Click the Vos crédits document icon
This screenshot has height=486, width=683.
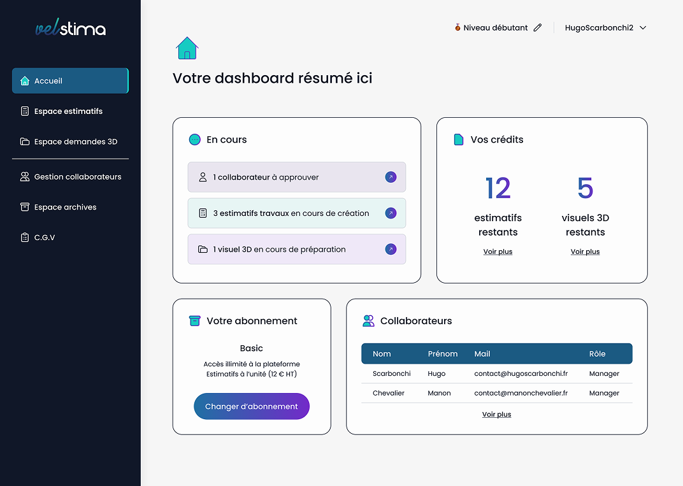[x=459, y=139]
